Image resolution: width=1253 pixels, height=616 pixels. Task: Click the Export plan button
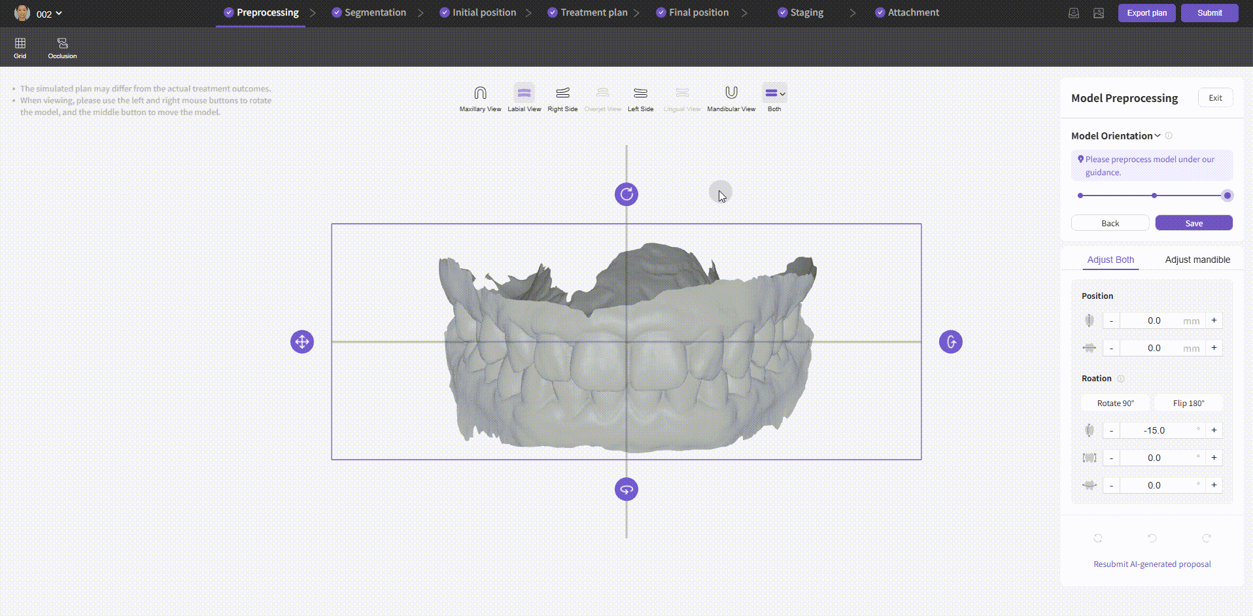click(x=1146, y=13)
